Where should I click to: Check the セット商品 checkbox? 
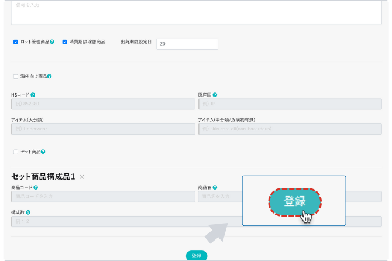click(16, 152)
